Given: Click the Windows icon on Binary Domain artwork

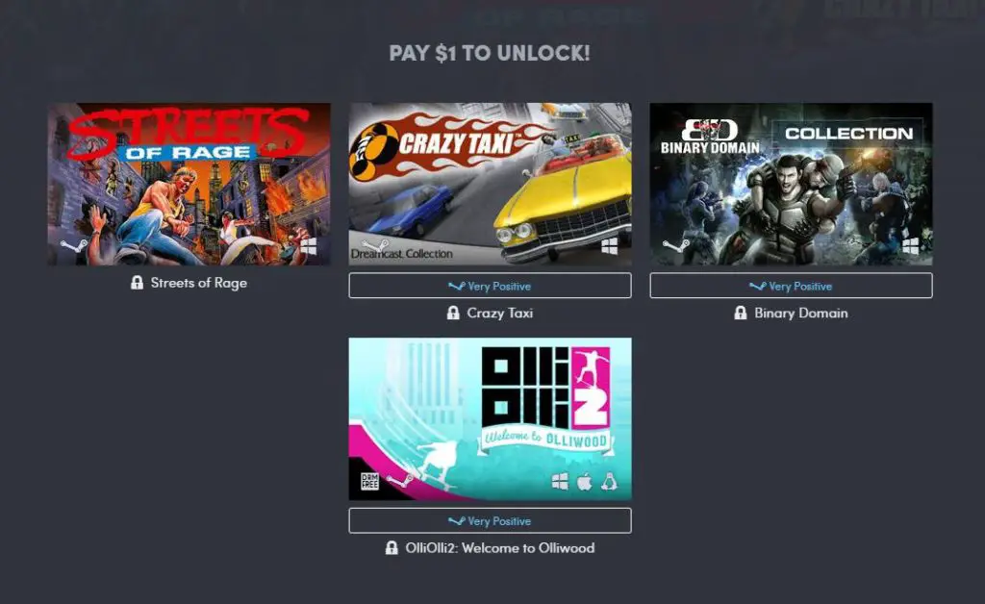Looking at the screenshot, I should click(911, 246).
